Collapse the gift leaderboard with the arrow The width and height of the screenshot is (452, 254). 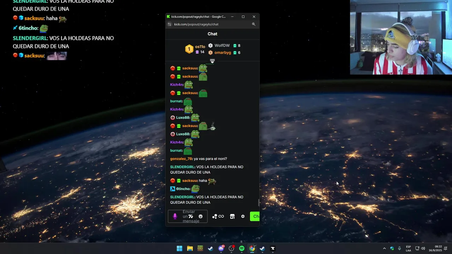pyautogui.click(x=212, y=61)
